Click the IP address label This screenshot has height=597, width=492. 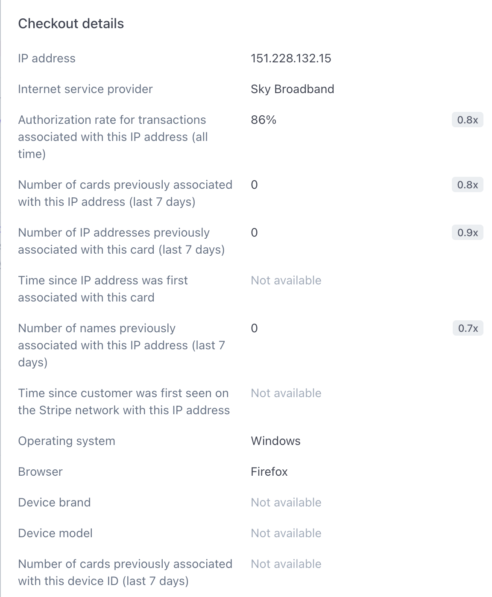[x=47, y=59]
